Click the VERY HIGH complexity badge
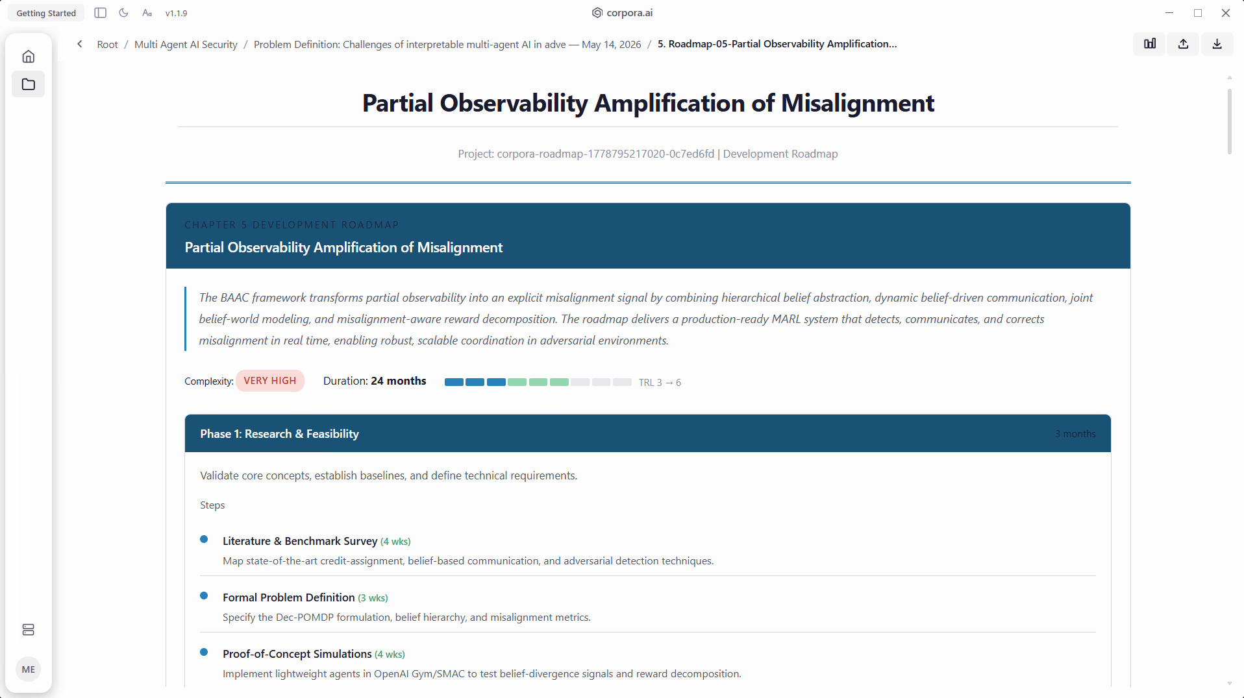The width and height of the screenshot is (1244, 698). (270, 381)
